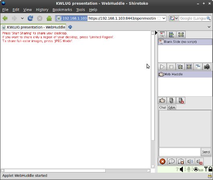
Task: Start sharing with the play button
Action: click(162, 67)
